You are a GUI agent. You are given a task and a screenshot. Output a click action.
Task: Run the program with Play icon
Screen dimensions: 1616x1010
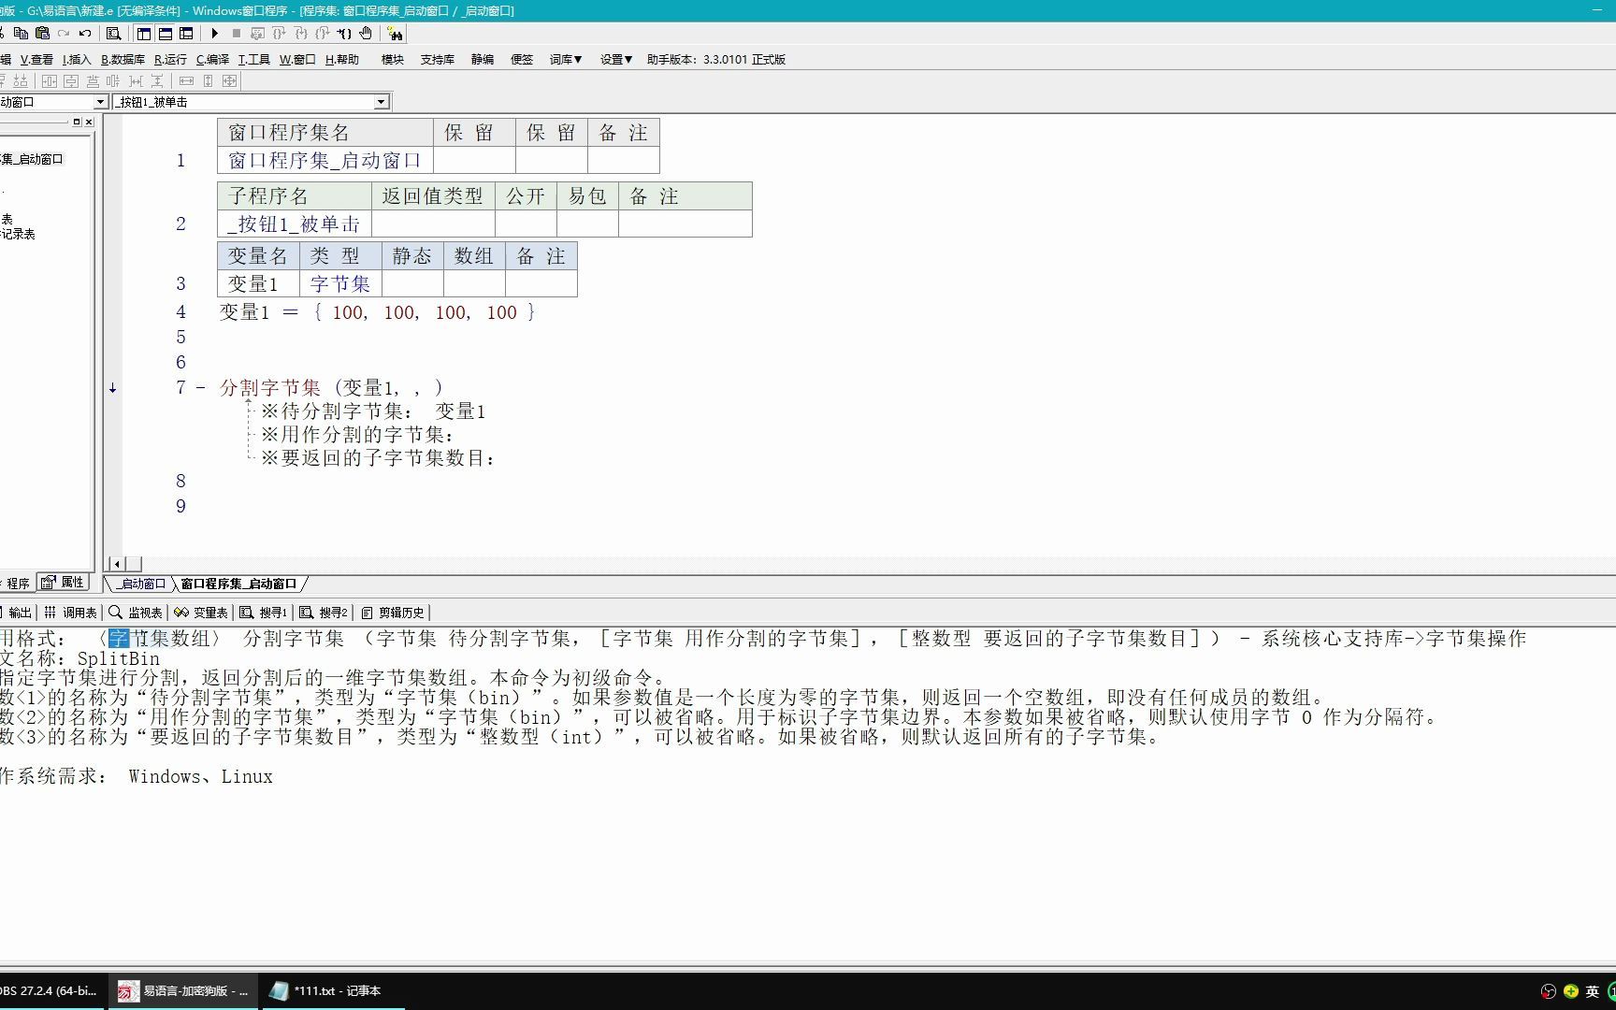(x=215, y=34)
